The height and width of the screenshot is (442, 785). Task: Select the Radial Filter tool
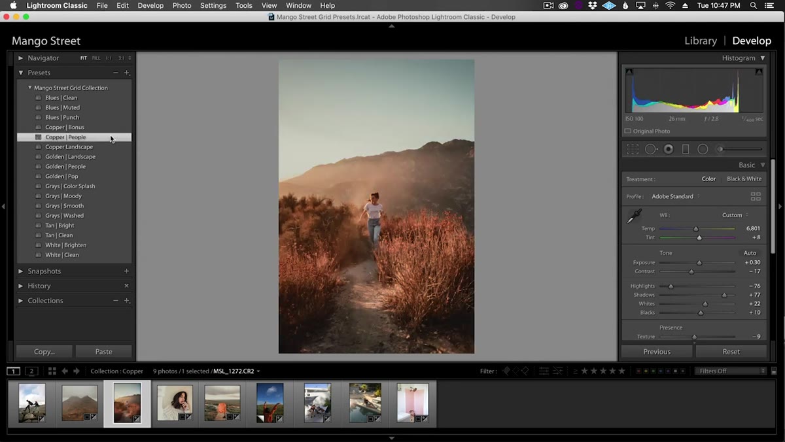[x=703, y=149]
